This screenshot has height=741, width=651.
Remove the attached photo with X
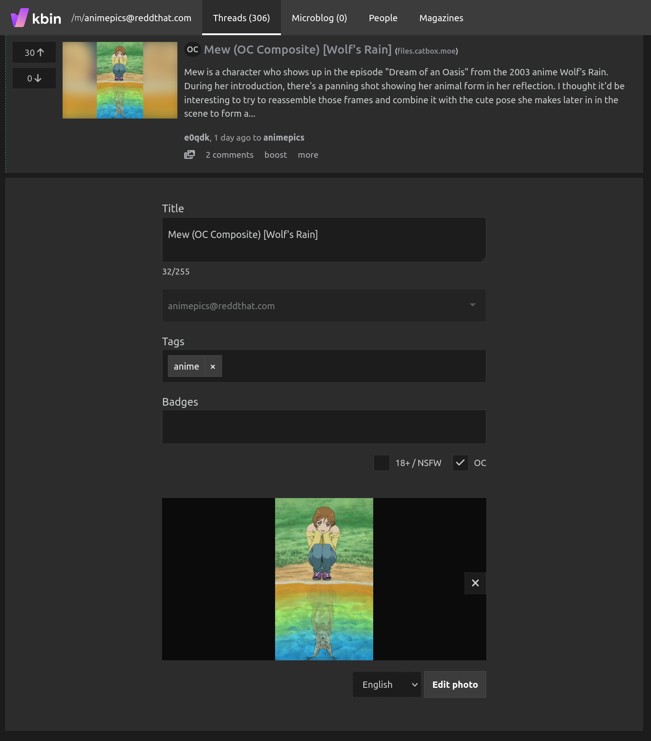[x=475, y=583]
